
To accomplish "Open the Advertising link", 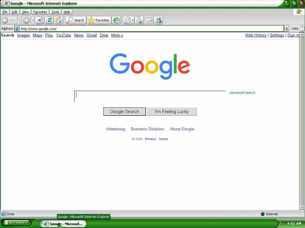I will click(116, 129).
